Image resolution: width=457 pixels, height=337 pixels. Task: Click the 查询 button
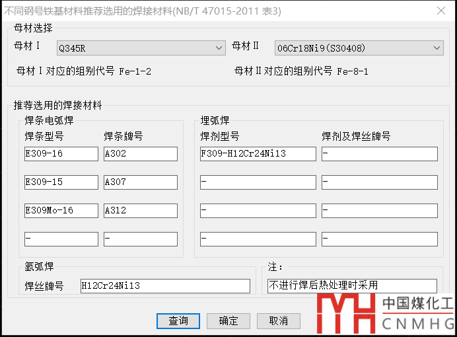click(x=178, y=320)
